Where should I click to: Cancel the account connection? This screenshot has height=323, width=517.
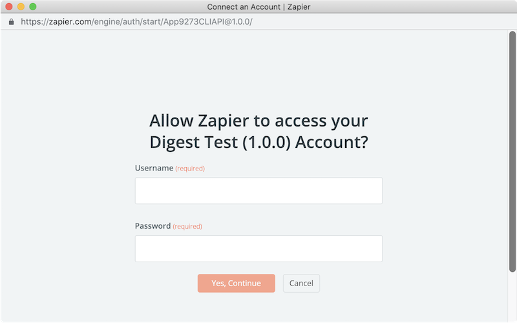point(301,283)
